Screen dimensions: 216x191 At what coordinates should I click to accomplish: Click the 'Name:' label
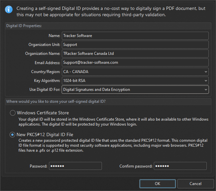click(54, 36)
